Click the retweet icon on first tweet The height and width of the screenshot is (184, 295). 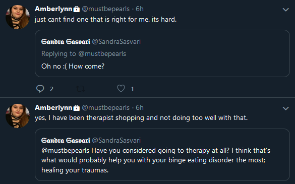80,89
